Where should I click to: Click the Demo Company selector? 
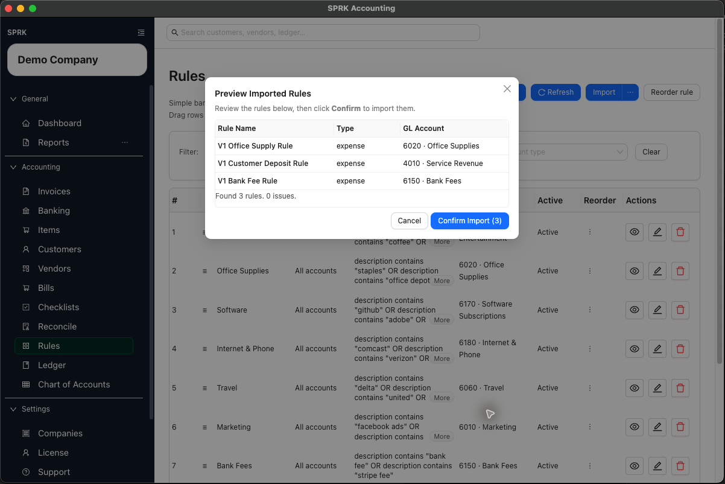pyautogui.click(x=77, y=60)
